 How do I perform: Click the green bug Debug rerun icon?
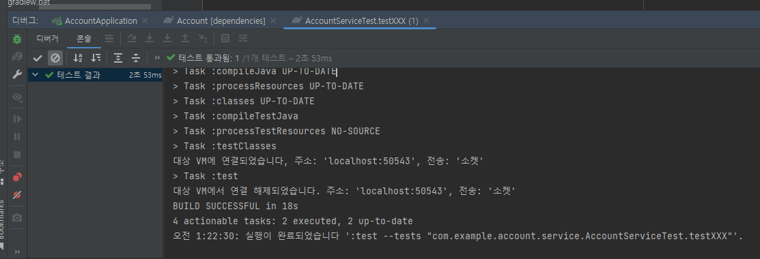pyautogui.click(x=17, y=39)
